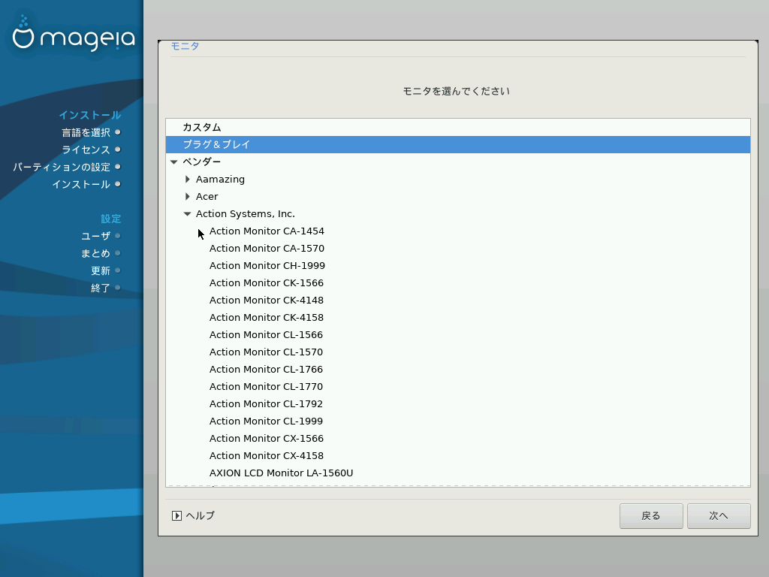The width and height of the screenshot is (769, 577).
Task: Select Action Systems, Inc. vendor label
Action: [x=246, y=214]
